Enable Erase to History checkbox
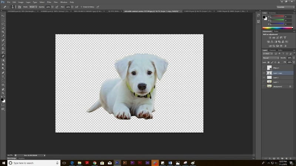Image resolution: width=296 pixels, height=166 pixels. tap(81, 7)
